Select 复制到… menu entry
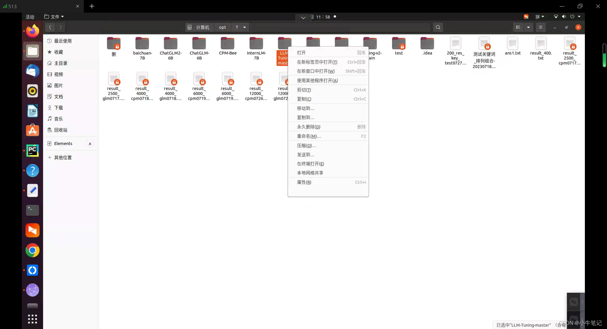This screenshot has height=329, width=607. click(x=328, y=117)
